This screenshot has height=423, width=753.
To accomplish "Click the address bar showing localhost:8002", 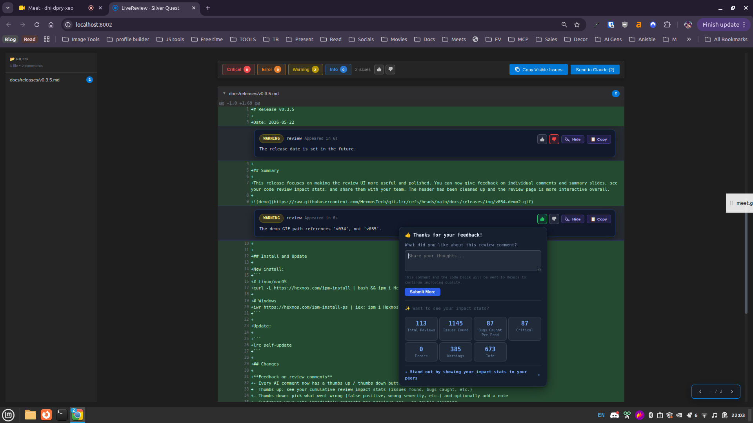I will coord(314,24).
